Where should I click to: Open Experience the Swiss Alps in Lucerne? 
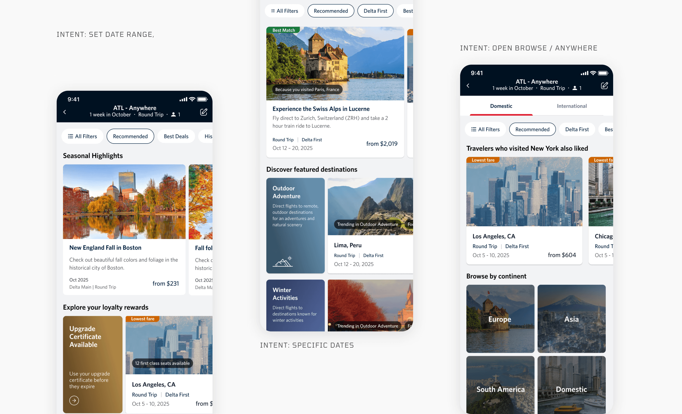click(321, 109)
